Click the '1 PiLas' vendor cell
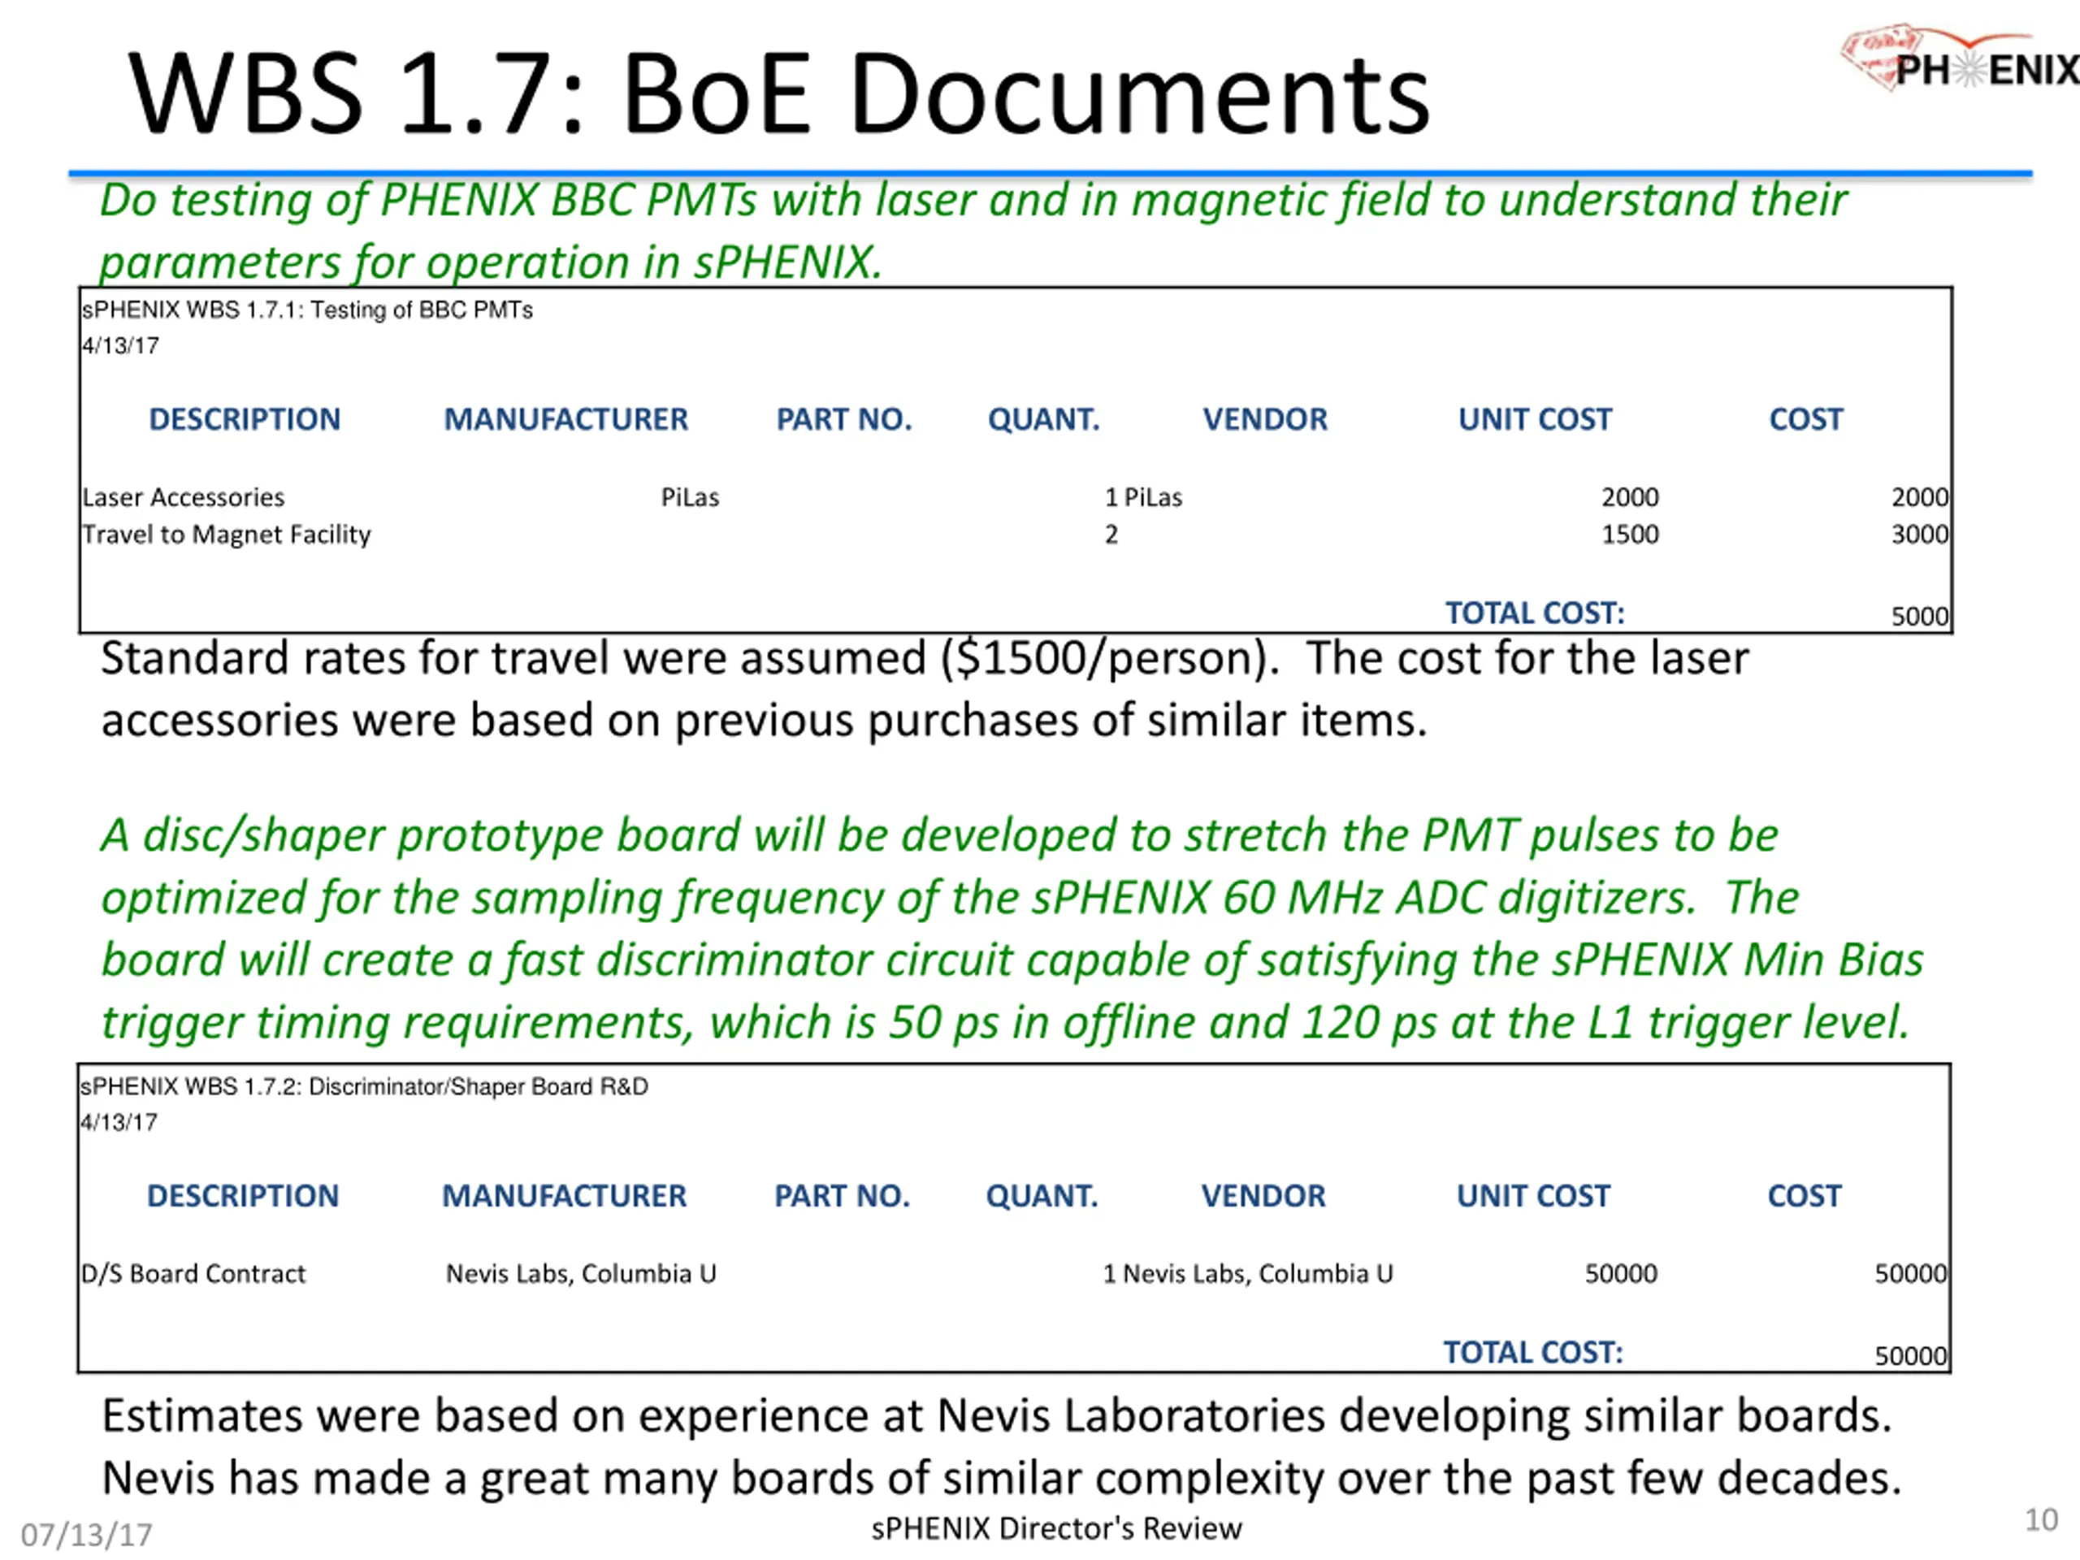The image size is (2080, 1560). click(1142, 497)
